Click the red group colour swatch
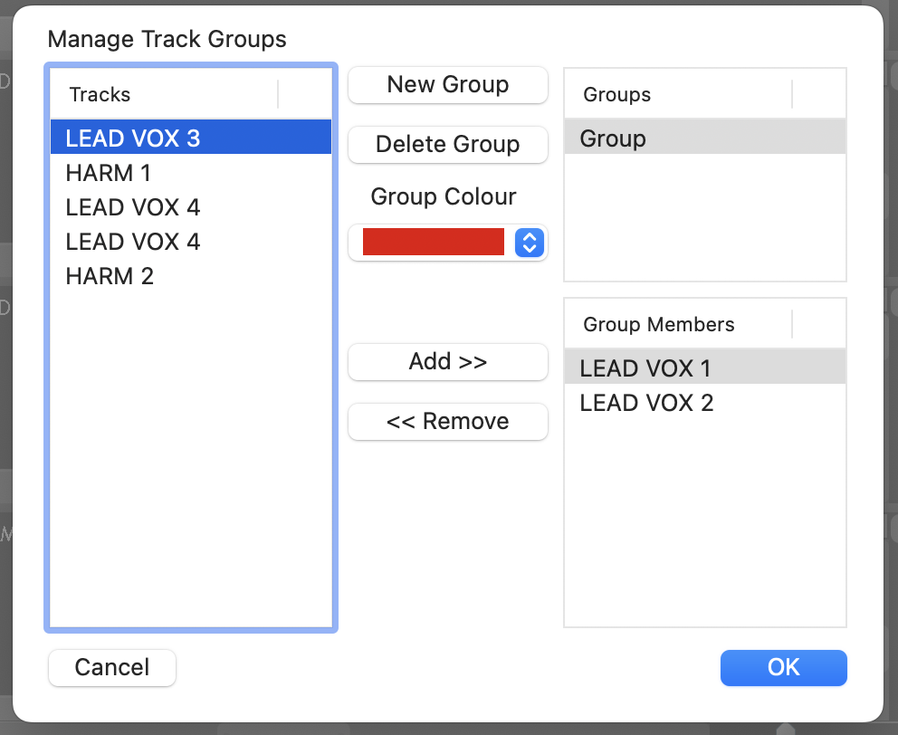898x735 pixels. (433, 243)
